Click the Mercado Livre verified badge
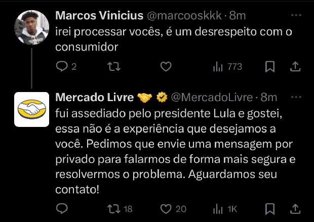 pyautogui.click(x=162, y=97)
